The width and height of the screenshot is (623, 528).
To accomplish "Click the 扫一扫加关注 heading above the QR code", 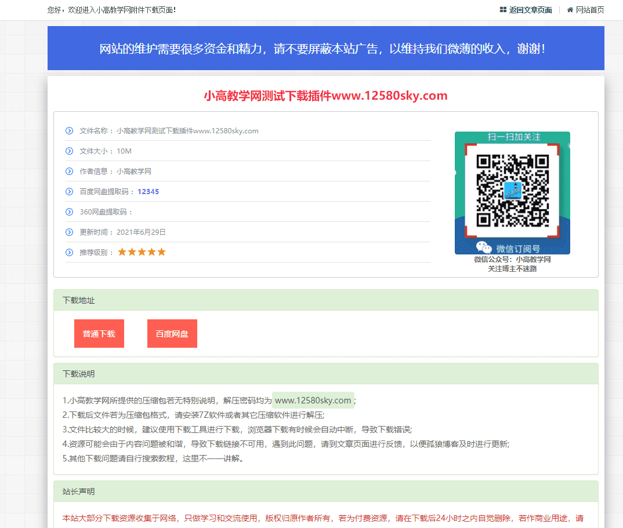I will 514,137.
